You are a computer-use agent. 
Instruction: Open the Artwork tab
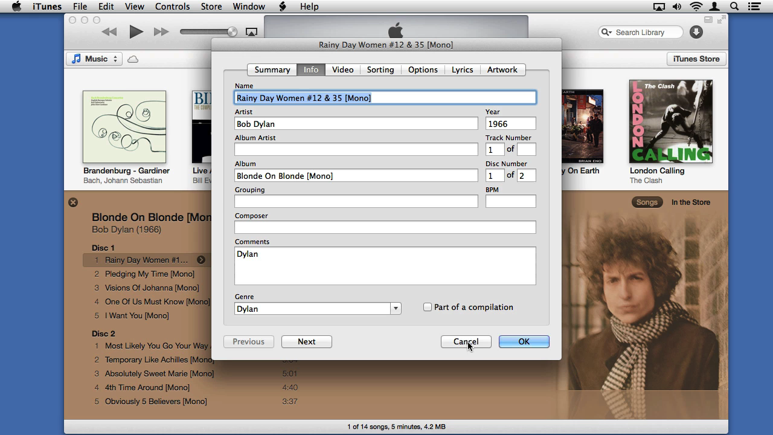(502, 69)
